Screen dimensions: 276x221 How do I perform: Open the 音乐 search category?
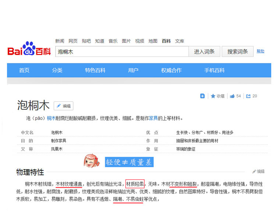coord(113,41)
